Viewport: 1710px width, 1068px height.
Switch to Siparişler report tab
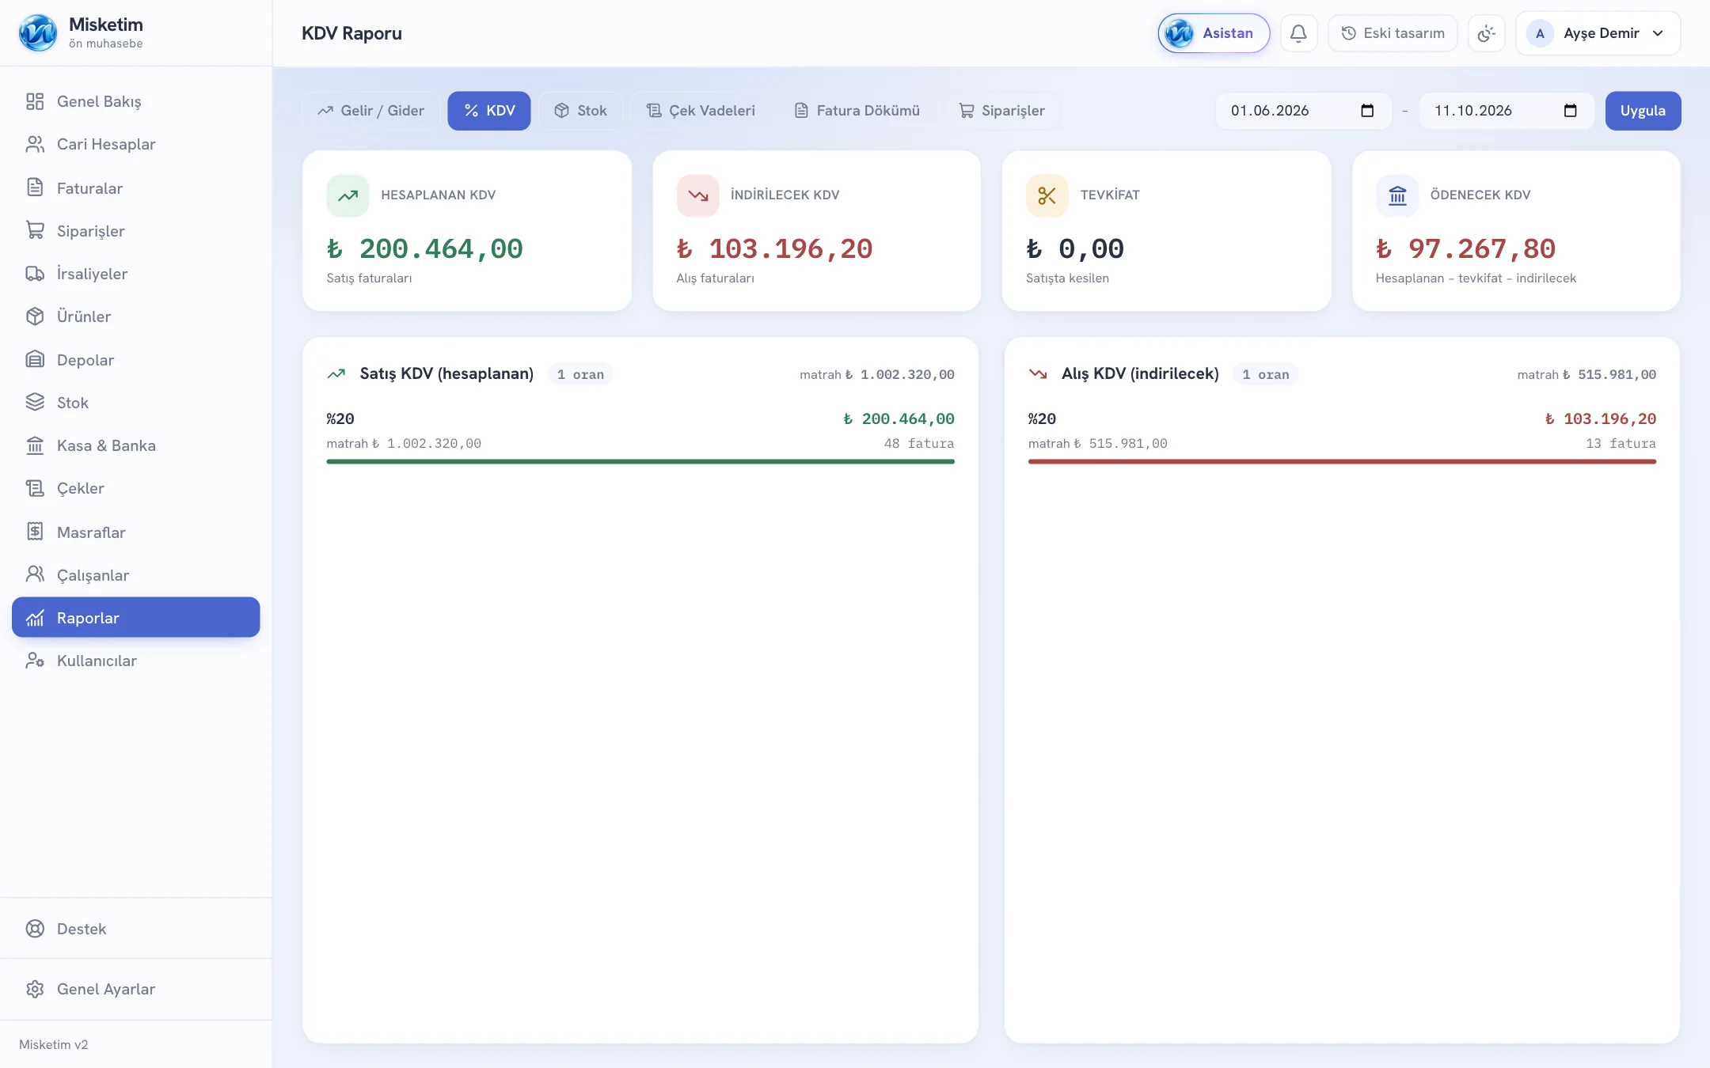[x=1001, y=111]
